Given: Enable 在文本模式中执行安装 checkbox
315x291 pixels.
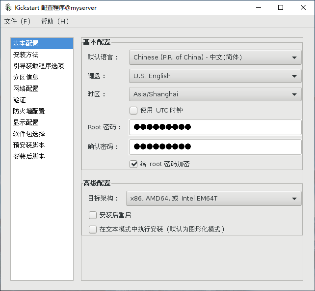Looking at the screenshot, I should click(x=93, y=230).
